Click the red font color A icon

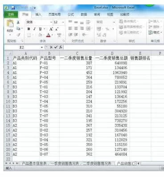click(x=48, y=35)
